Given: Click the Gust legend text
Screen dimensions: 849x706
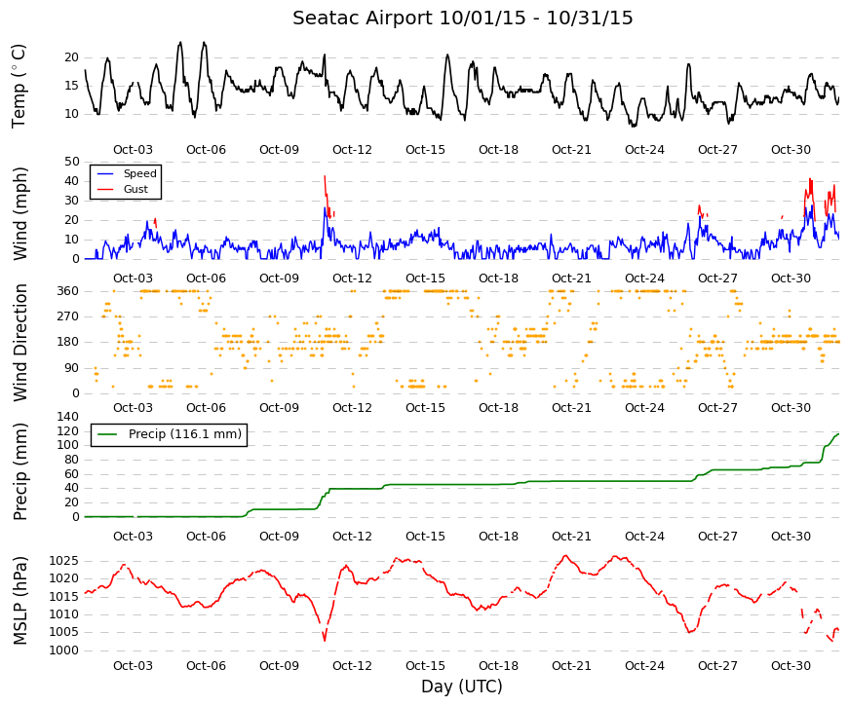Looking at the screenshot, I should 135,189.
